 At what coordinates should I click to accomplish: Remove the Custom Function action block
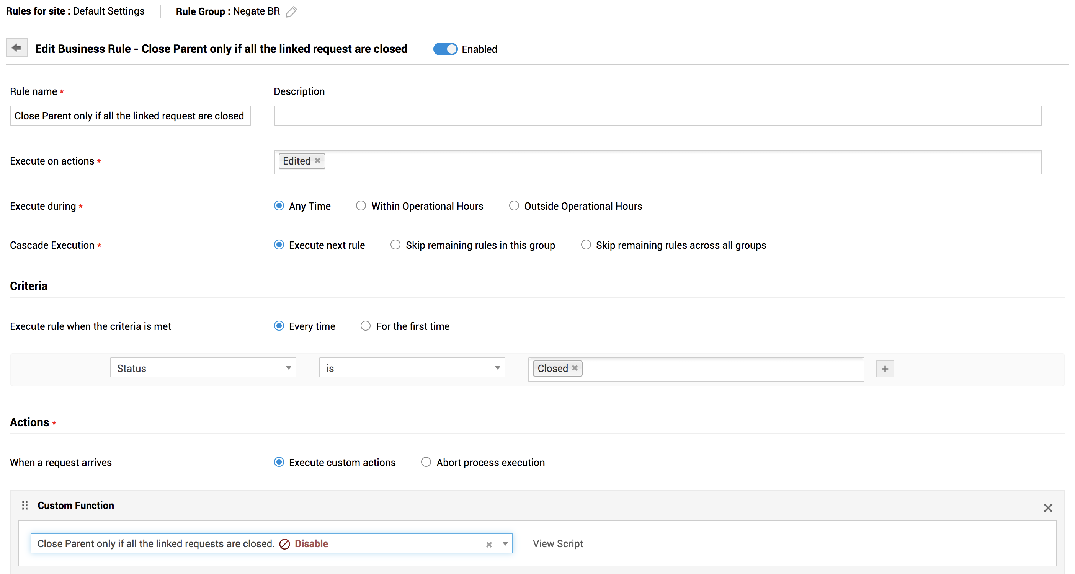1047,508
